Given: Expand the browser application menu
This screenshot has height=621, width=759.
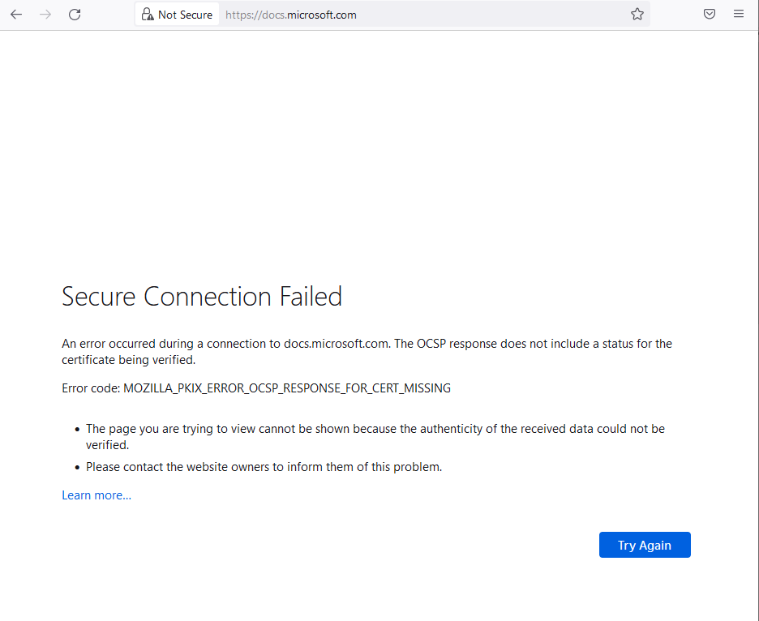Looking at the screenshot, I should 739,14.
